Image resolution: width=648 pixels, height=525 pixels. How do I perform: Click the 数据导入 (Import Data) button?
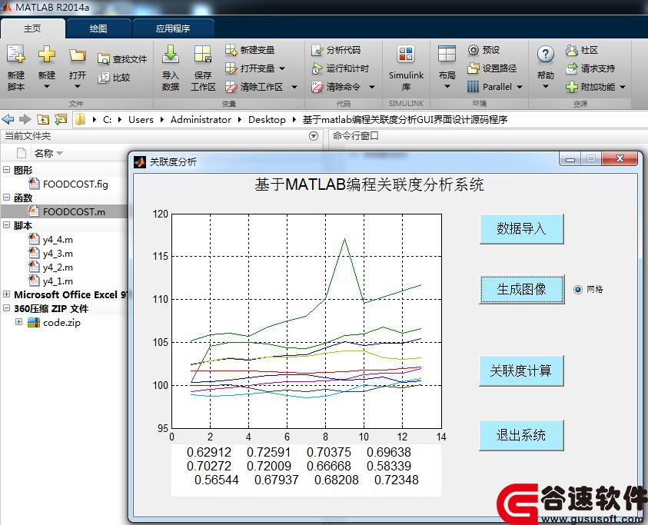point(521,228)
